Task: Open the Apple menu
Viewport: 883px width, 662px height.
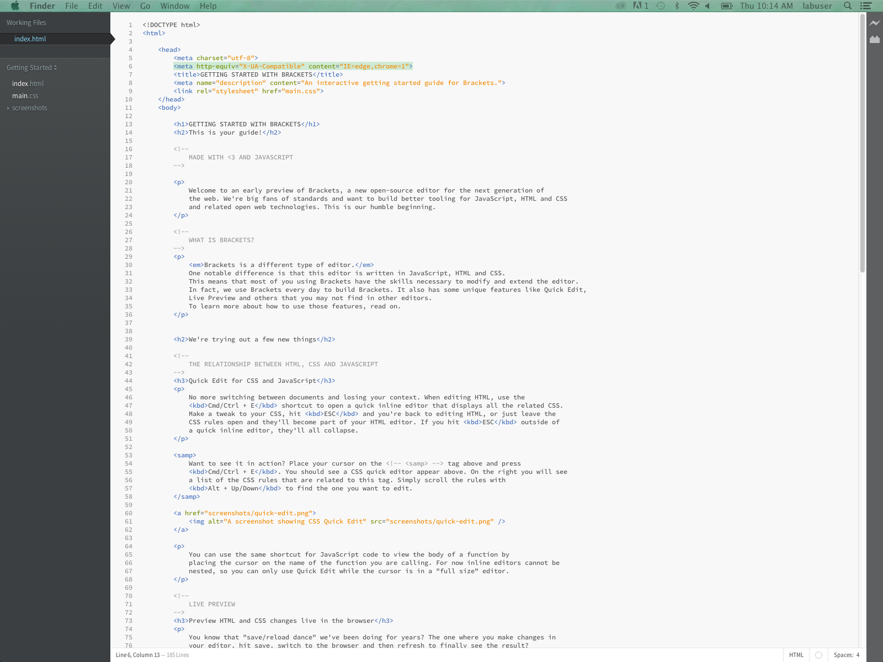Action: pos(15,6)
